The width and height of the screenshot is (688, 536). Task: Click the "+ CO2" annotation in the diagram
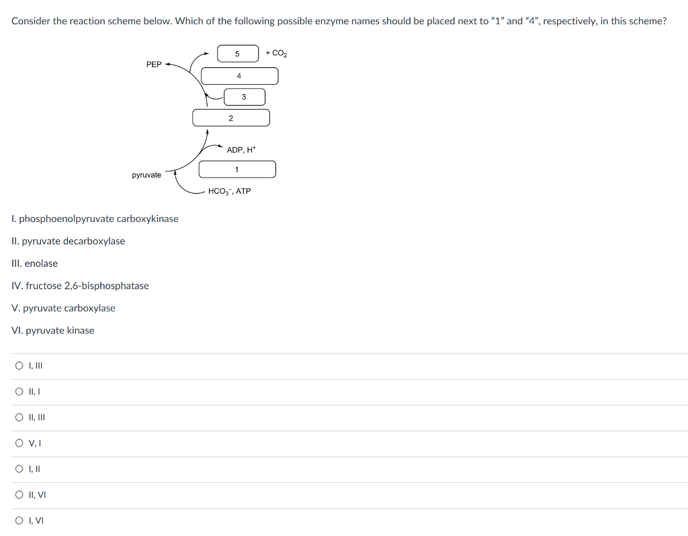point(275,52)
